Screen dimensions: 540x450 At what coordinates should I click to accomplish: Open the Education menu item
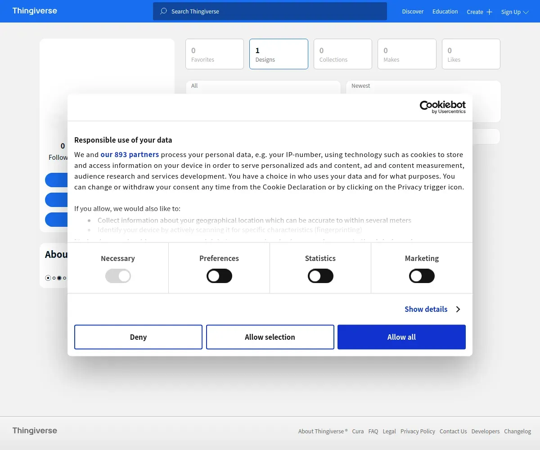[445, 12]
